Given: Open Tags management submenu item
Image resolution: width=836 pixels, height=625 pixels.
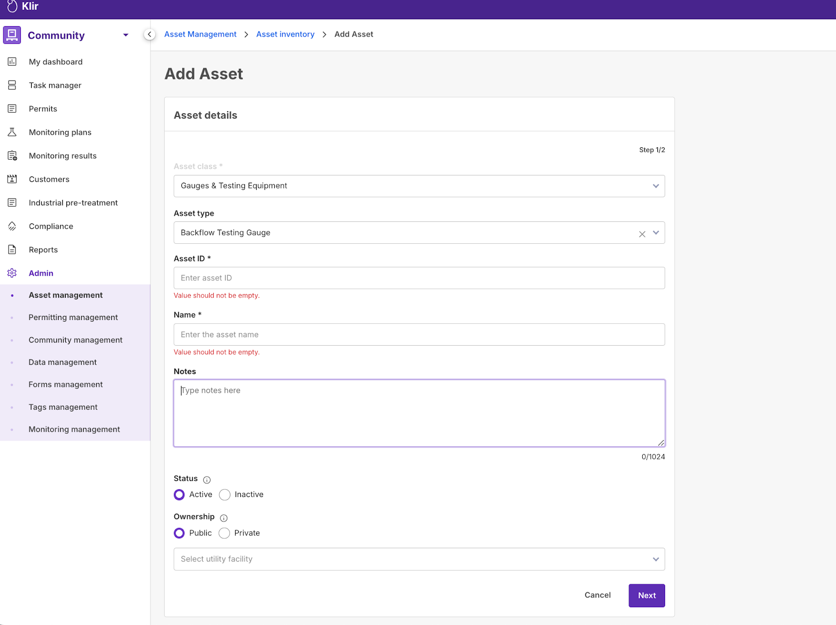Looking at the screenshot, I should [63, 407].
